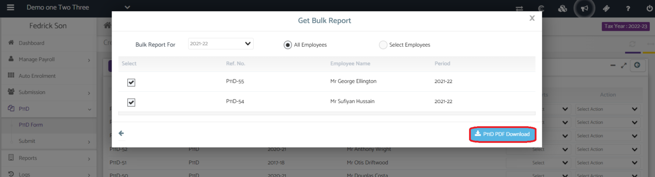655x177 pixels.
Task: Click Mr Douglas Costa in background table
Action: pos(367,174)
